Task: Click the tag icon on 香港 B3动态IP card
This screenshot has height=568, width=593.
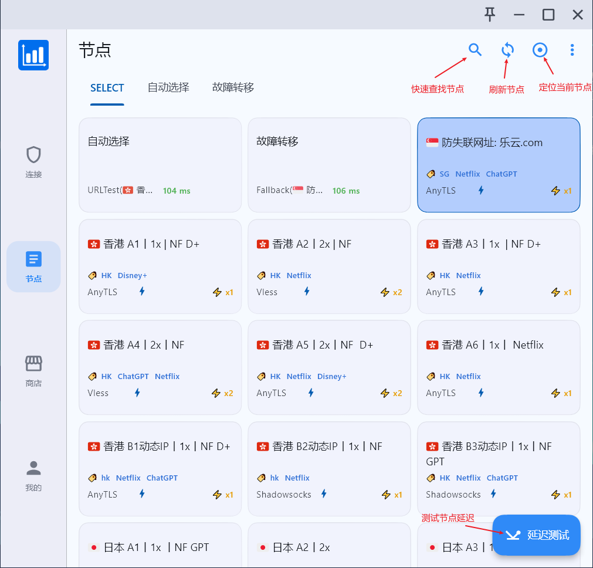Action: 431,478
